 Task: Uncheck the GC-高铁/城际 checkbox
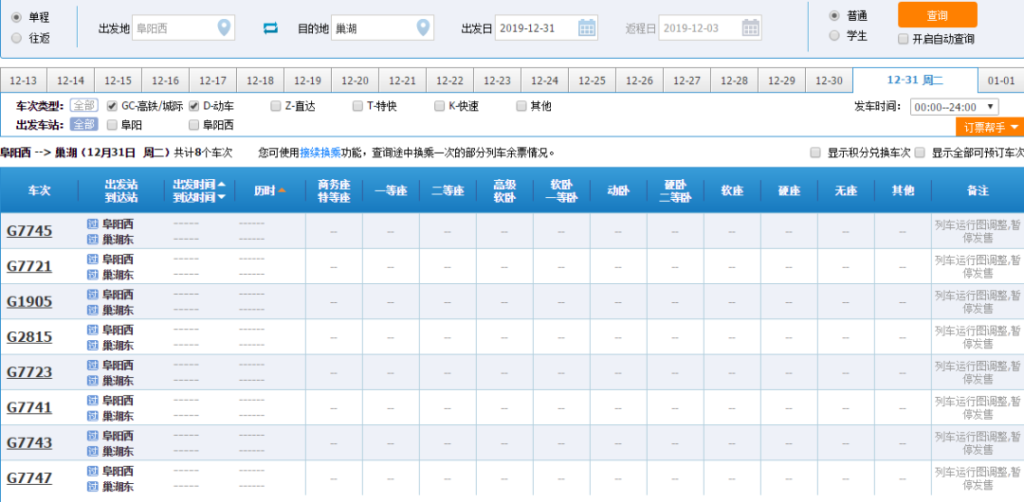tap(112, 106)
